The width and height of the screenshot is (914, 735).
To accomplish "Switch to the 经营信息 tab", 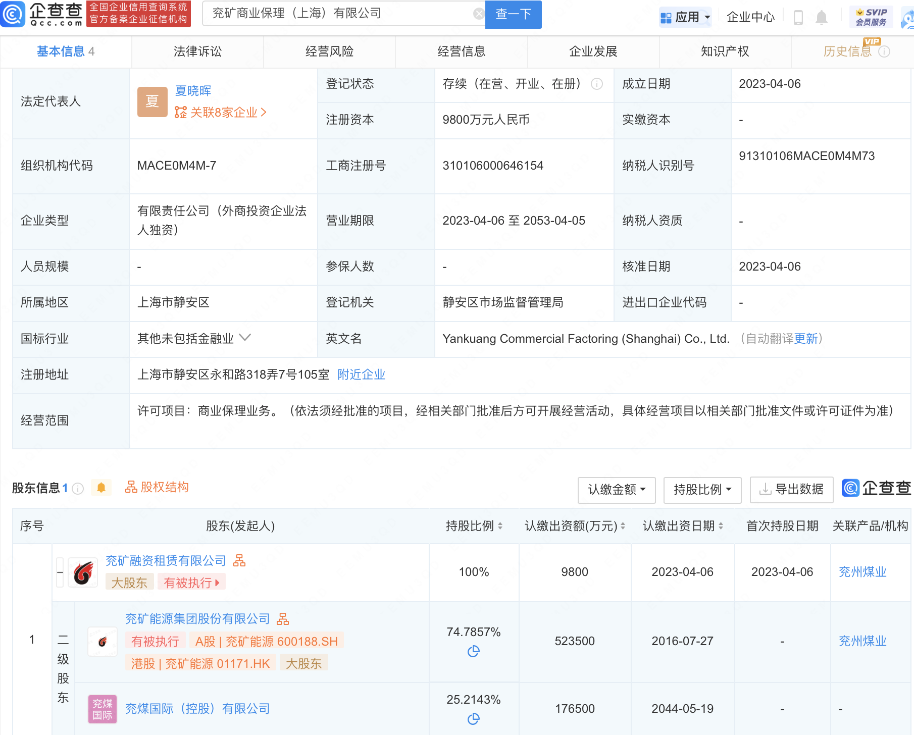I will tap(461, 51).
